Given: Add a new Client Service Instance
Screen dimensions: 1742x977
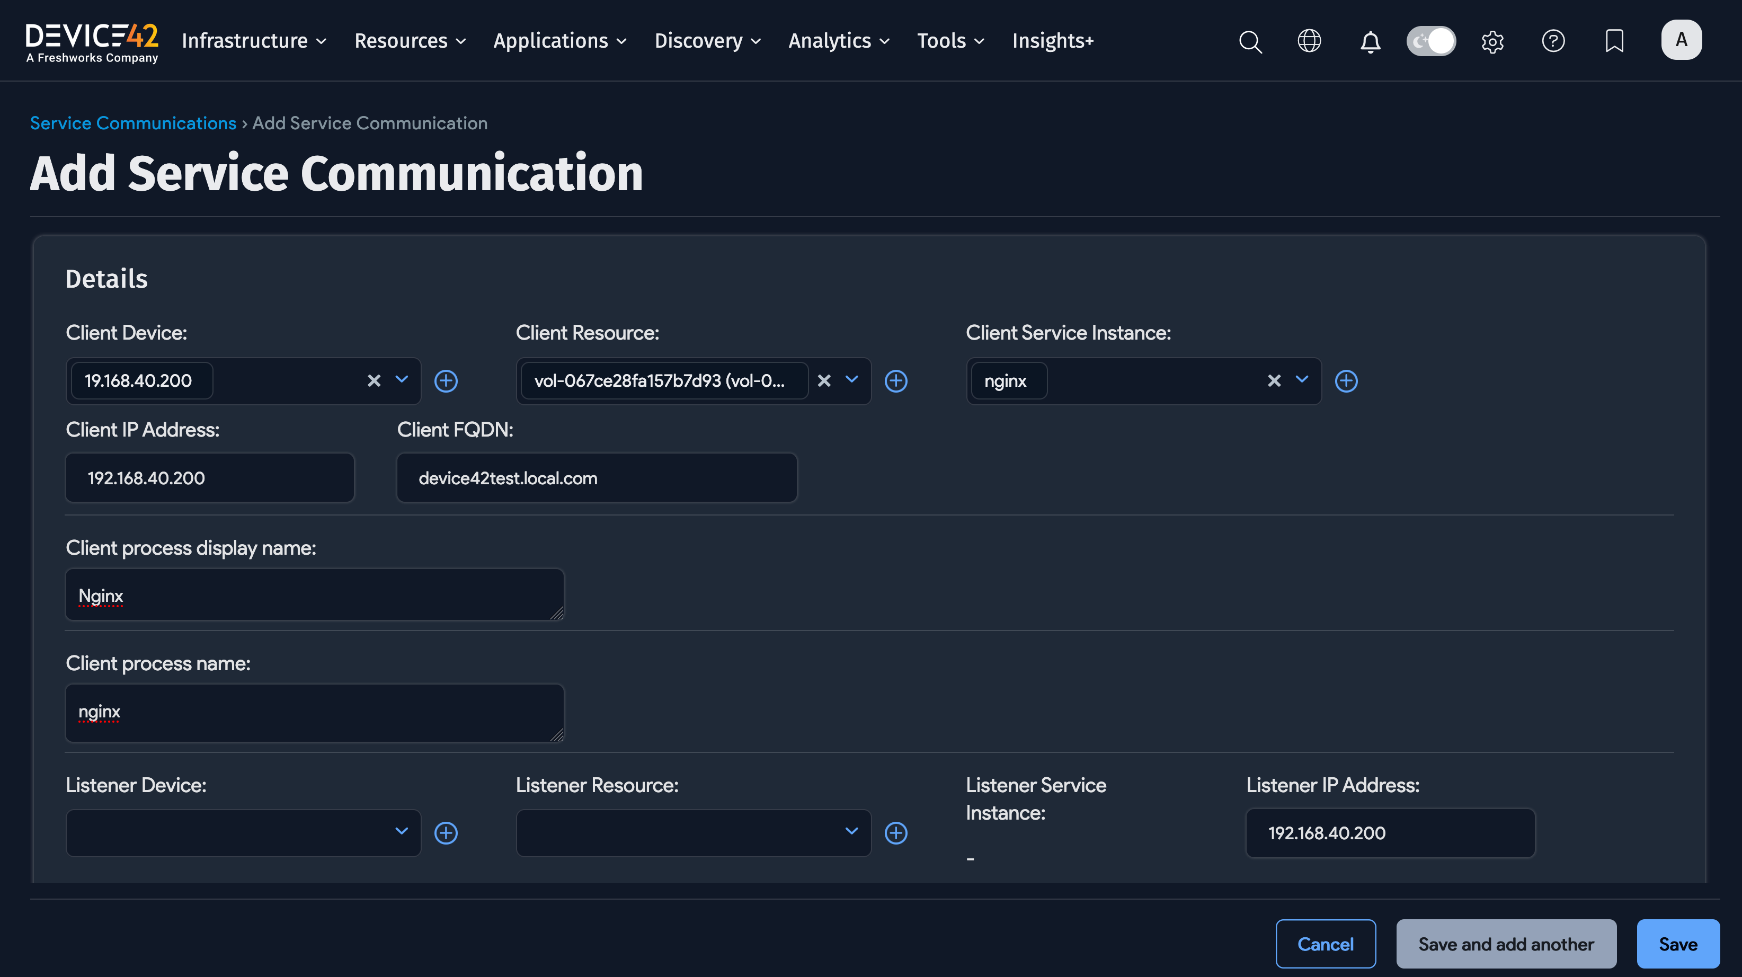Looking at the screenshot, I should tap(1346, 380).
